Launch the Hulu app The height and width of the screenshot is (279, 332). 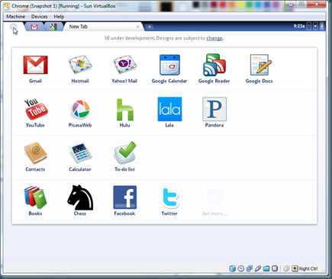(125, 110)
